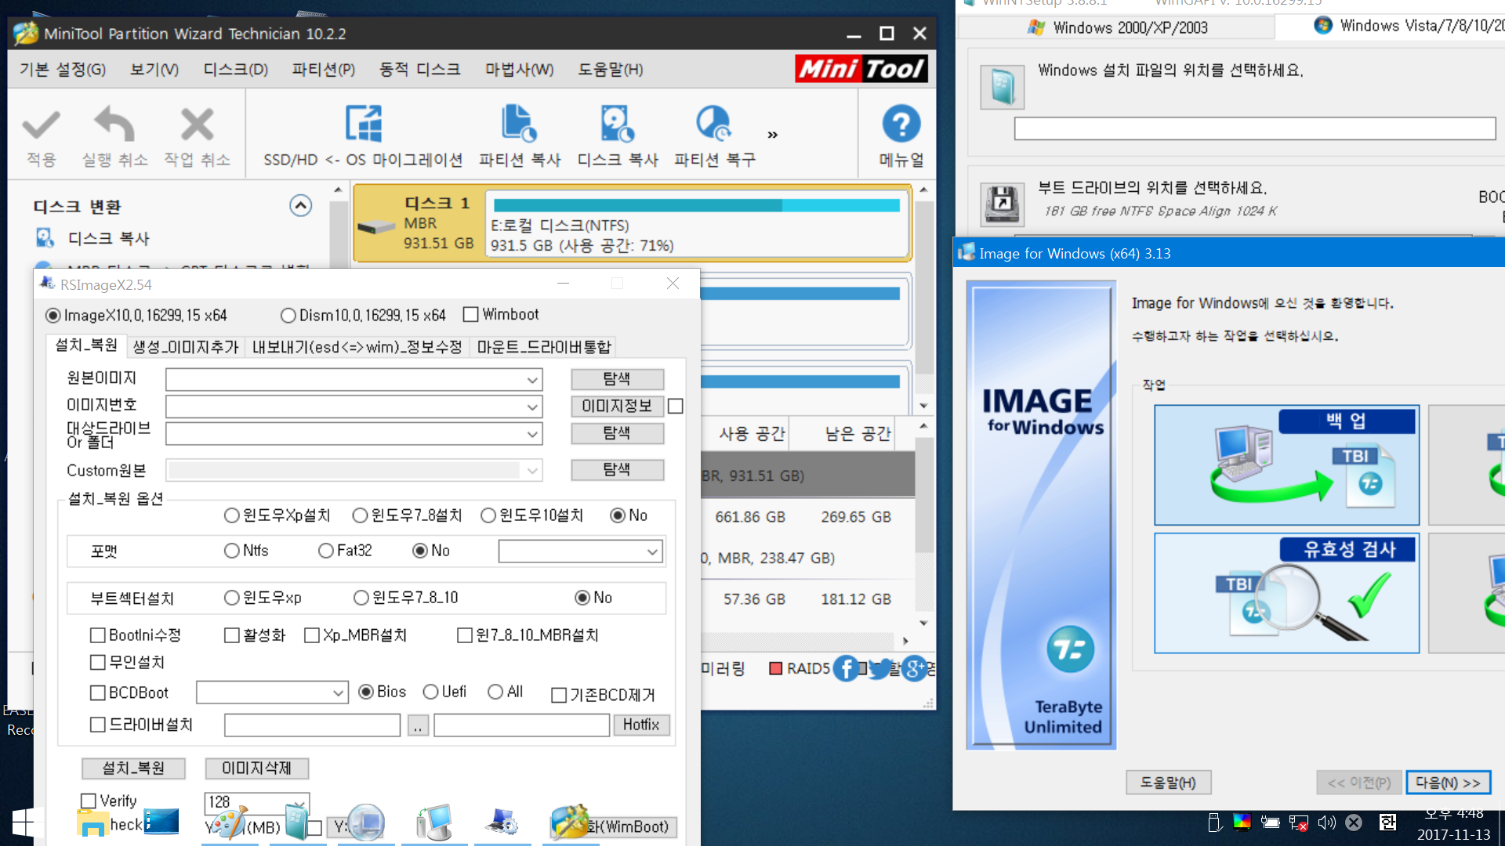This screenshot has width=1505, height=846.
Task: Choose the 윈도우10설치 radio option
Action: [488, 515]
